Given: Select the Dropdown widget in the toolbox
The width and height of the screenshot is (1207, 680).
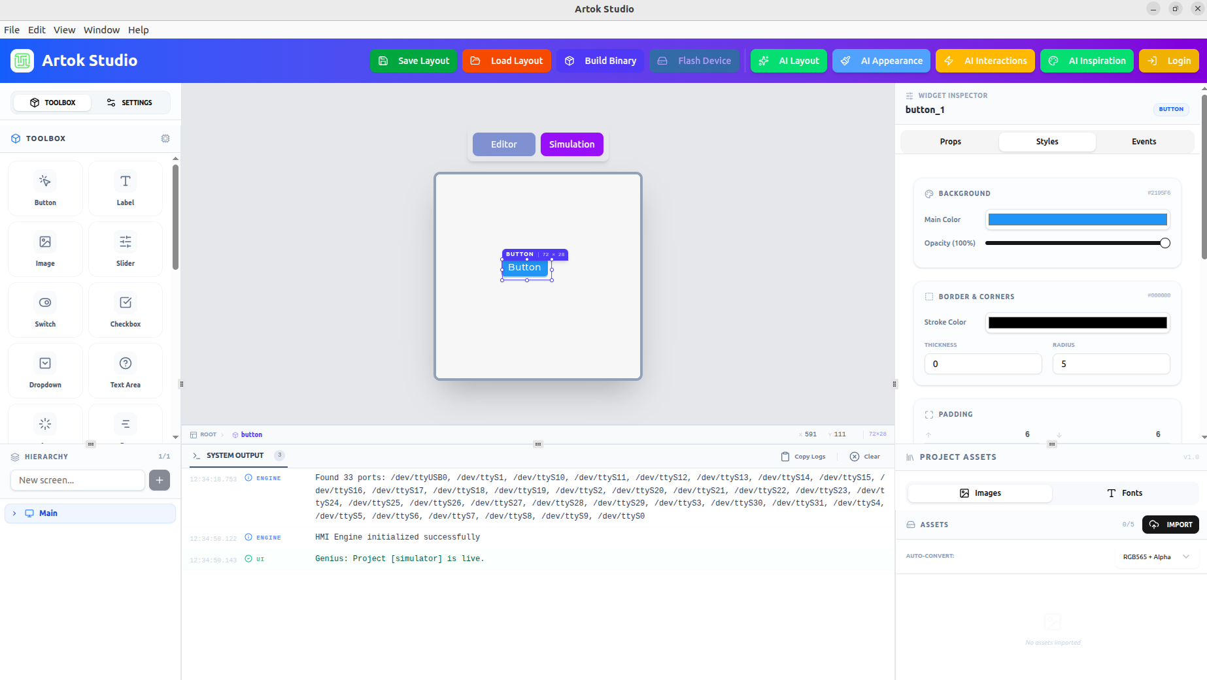Looking at the screenshot, I should 45,370.
